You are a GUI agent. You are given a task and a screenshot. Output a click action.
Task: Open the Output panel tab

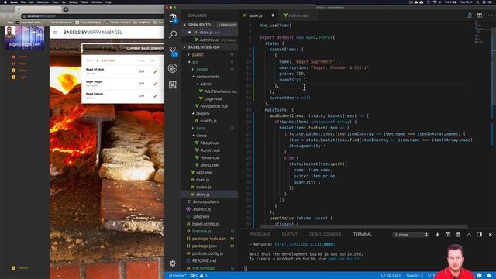289,234
